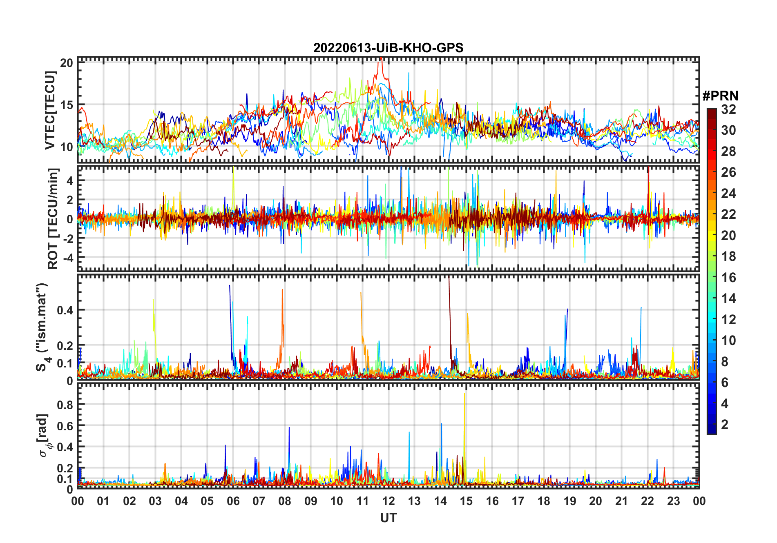This screenshot has height=543, width=777.
Task: Click inside the VTEC plot panel
Action: click(x=388, y=110)
